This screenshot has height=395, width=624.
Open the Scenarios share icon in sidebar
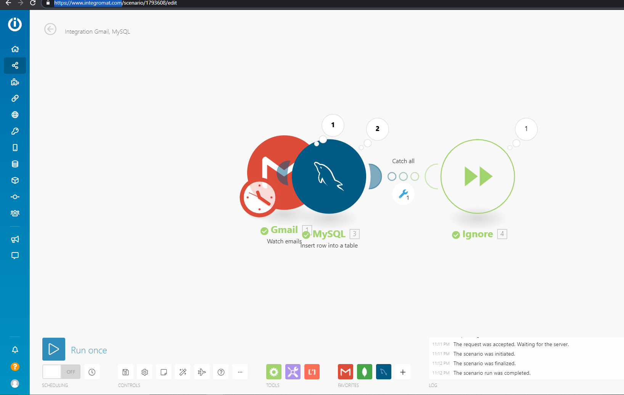pyautogui.click(x=15, y=65)
